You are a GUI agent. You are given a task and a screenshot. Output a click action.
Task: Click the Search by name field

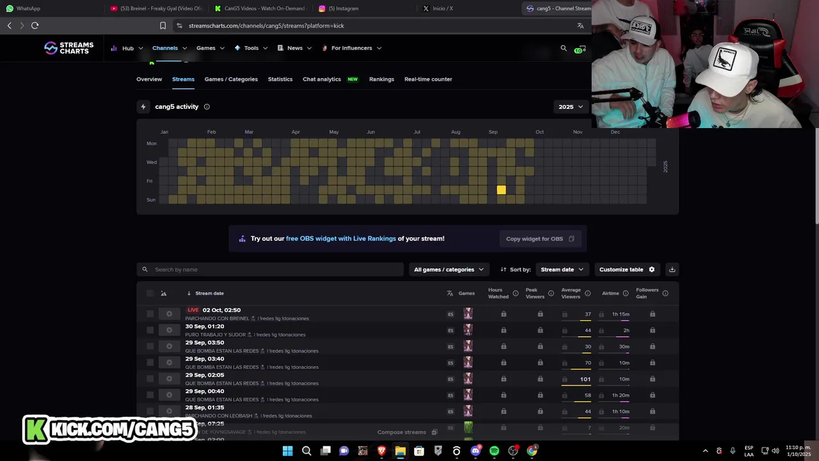tap(271, 270)
